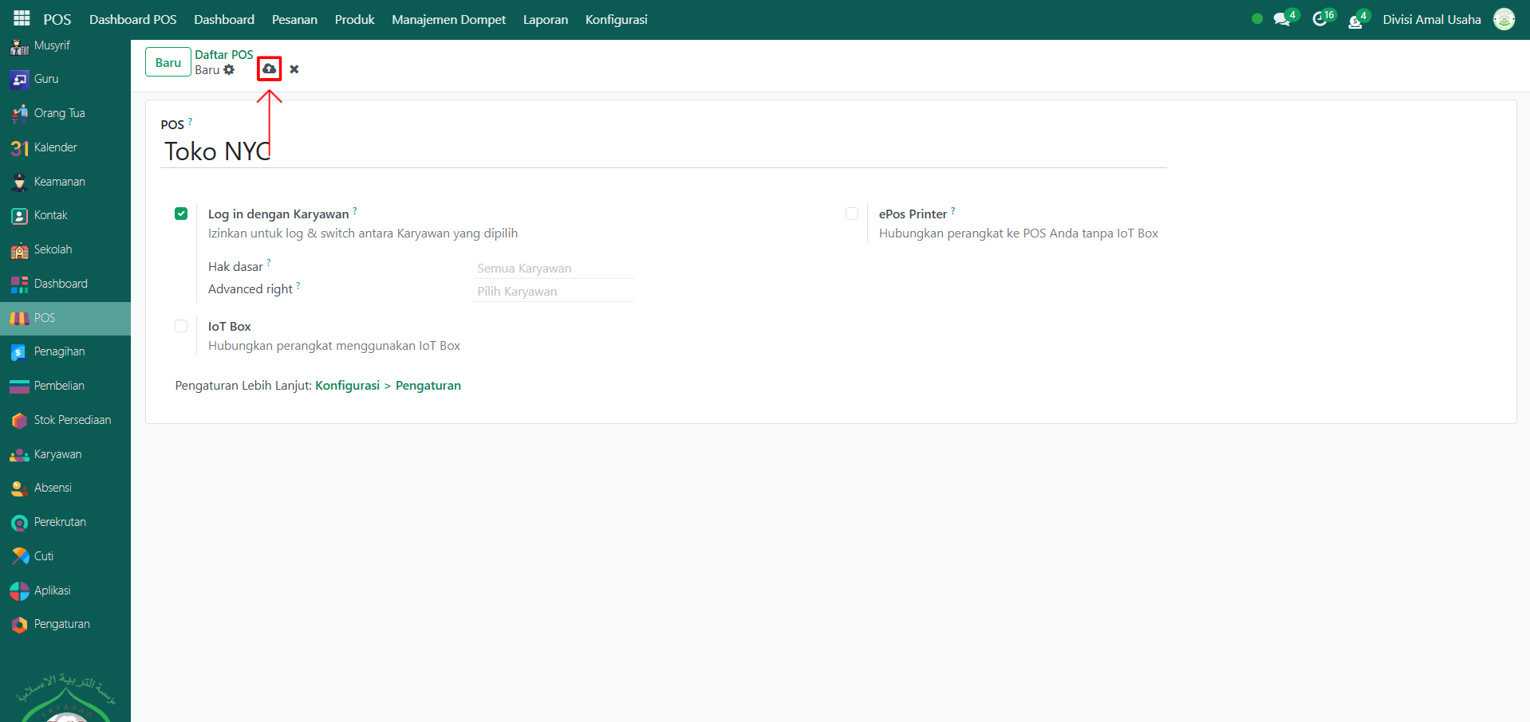1530x722 pixels.
Task: Click the user avatar at top right
Action: [x=1504, y=19]
